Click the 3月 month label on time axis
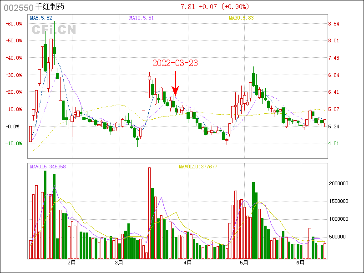364x273 pixels. point(119,263)
